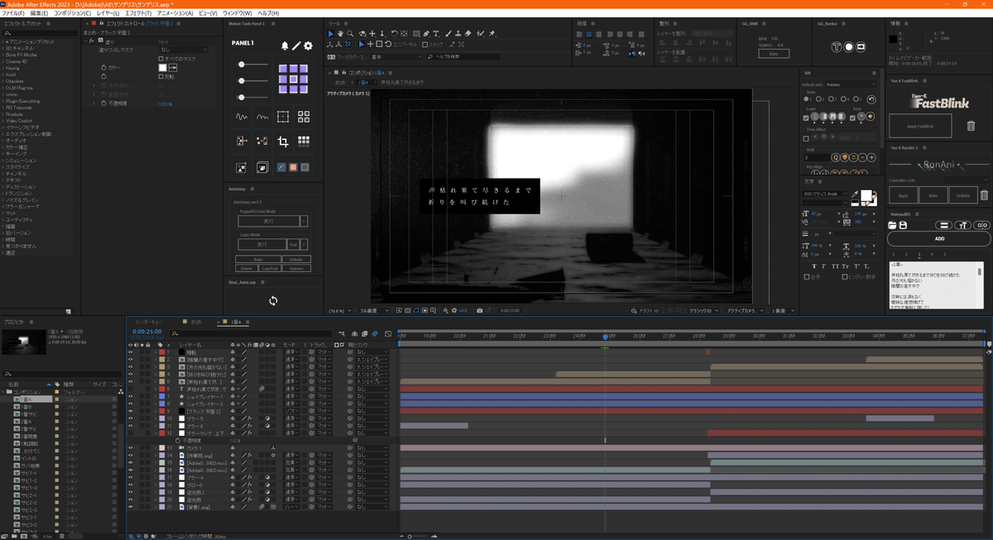Click the UnBake button in Yan-K RanAni panel
Image resolution: width=993 pixels, height=540 pixels.
point(962,196)
